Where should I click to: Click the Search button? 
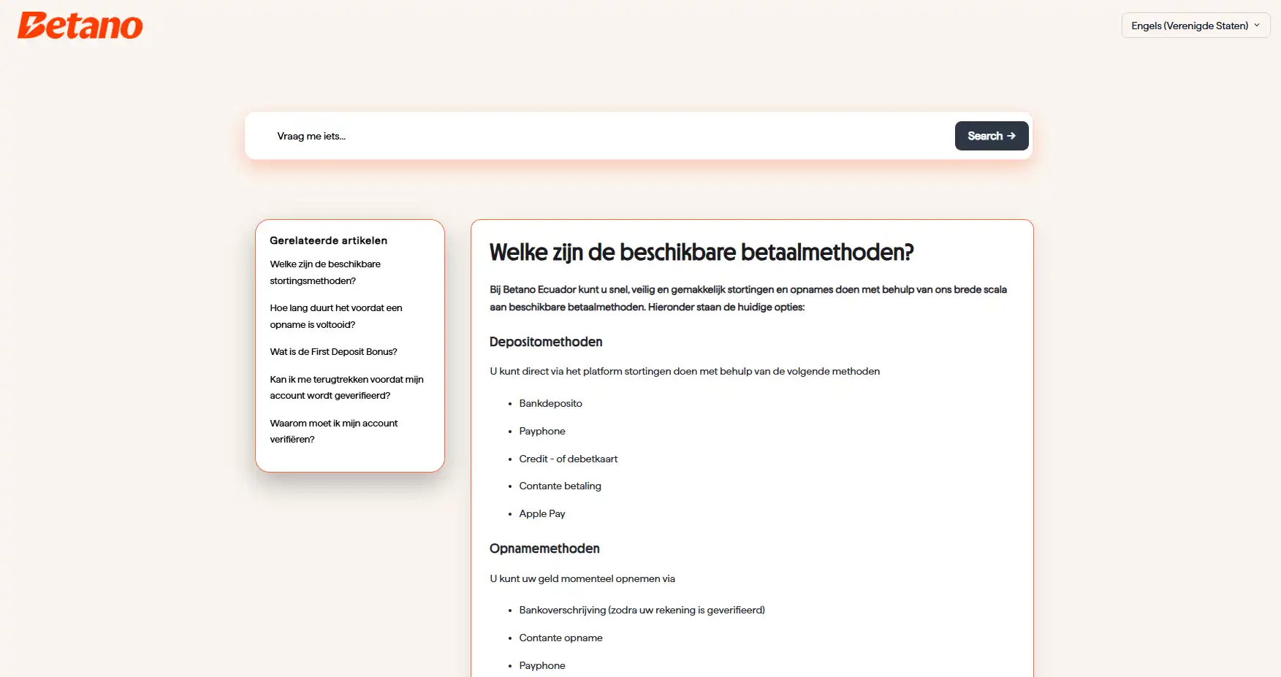coord(992,136)
